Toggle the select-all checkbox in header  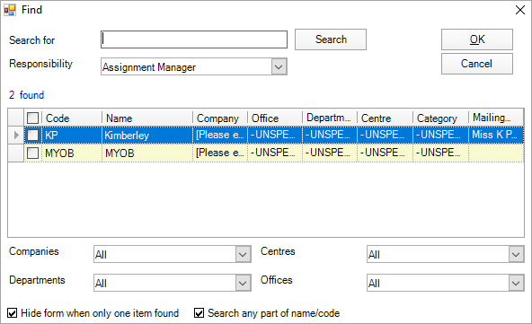33,118
